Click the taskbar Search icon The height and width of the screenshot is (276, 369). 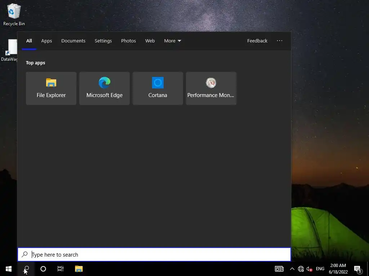point(26,269)
